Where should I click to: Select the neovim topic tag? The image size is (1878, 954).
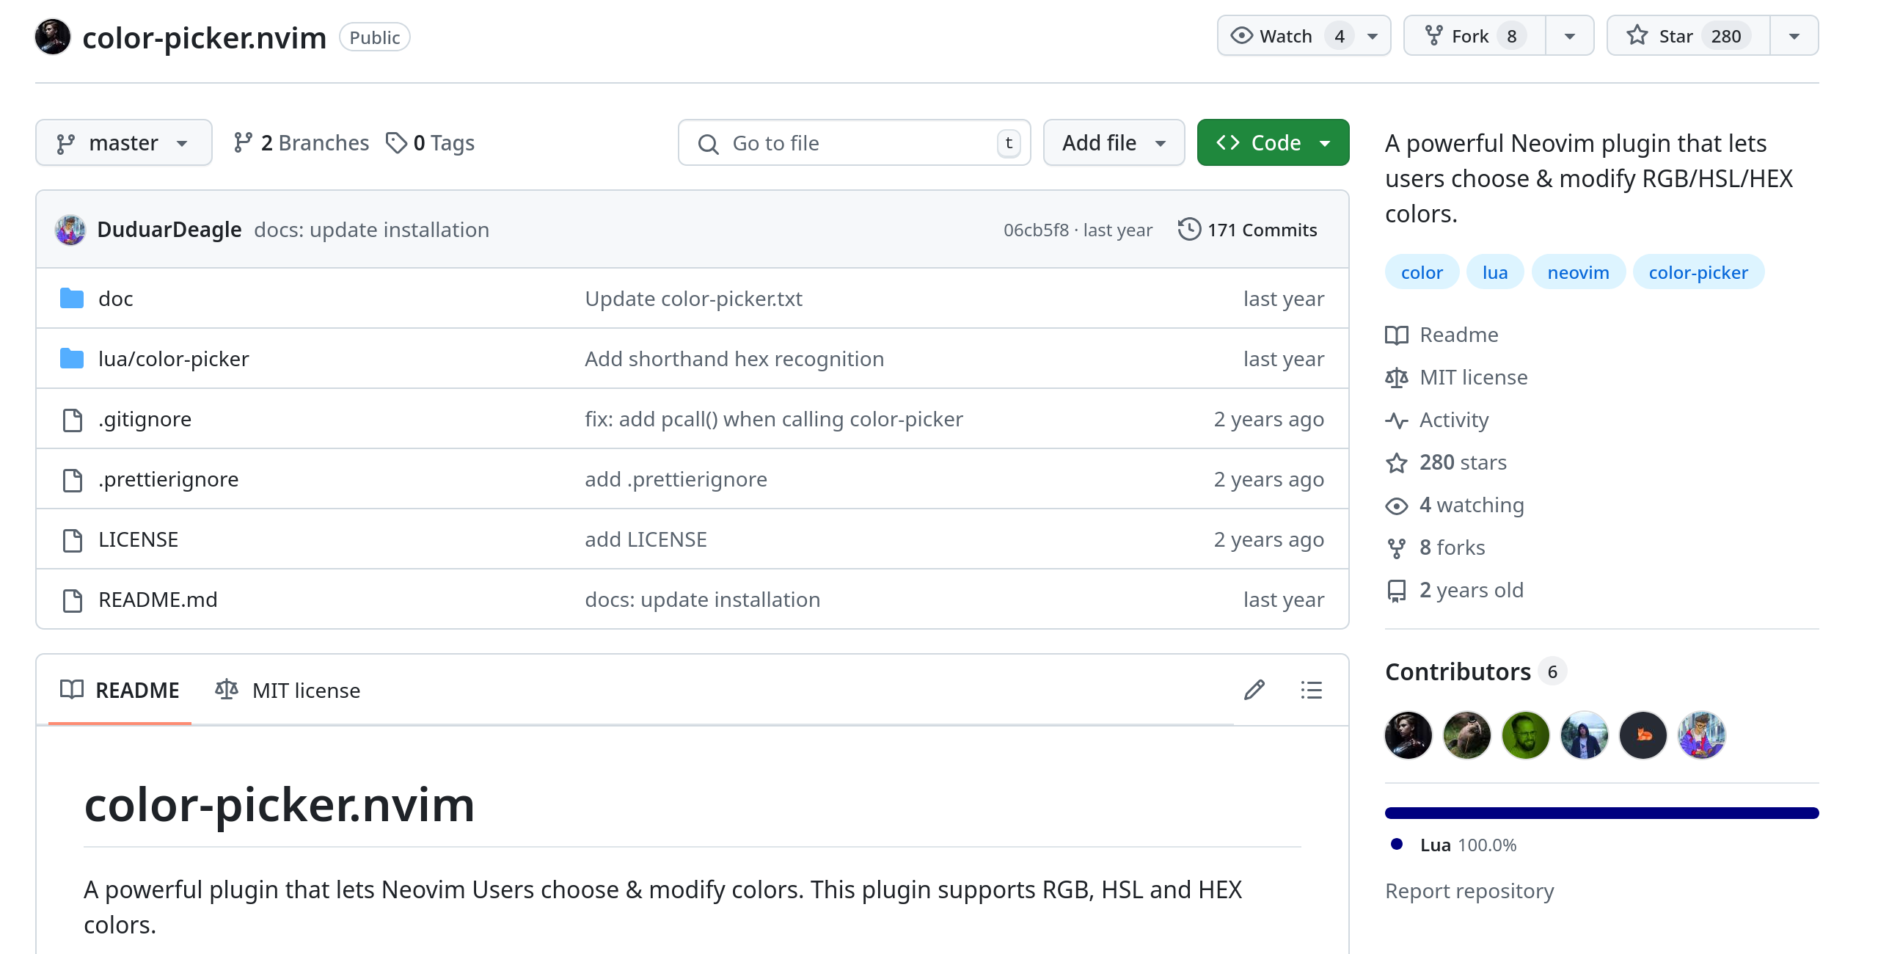[1578, 272]
